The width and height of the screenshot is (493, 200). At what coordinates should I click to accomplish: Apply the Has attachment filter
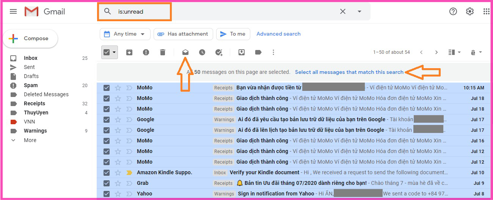pyautogui.click(x=183, y=34)
